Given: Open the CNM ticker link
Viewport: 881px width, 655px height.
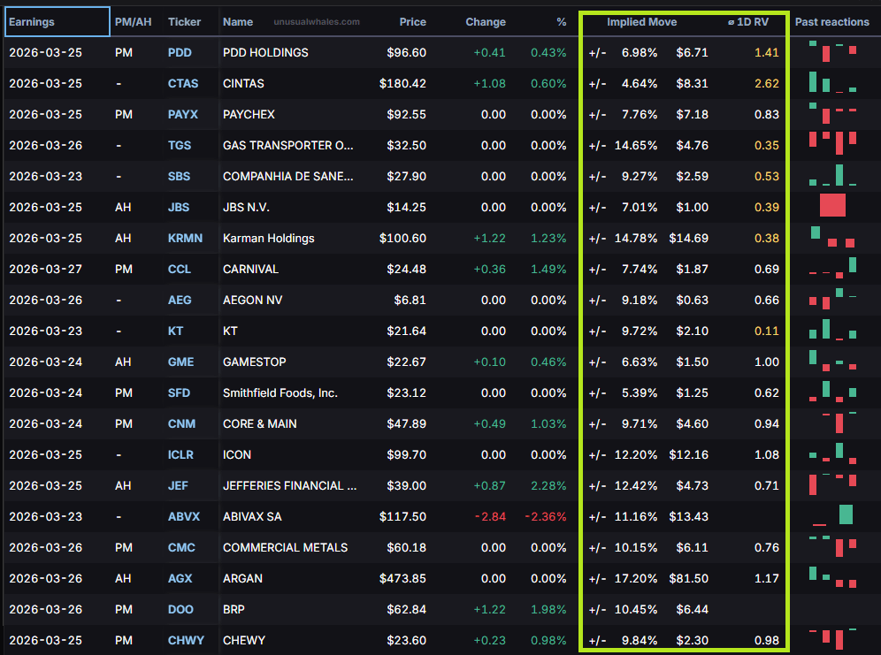Looking at the screenshot, I should (181, 423).
